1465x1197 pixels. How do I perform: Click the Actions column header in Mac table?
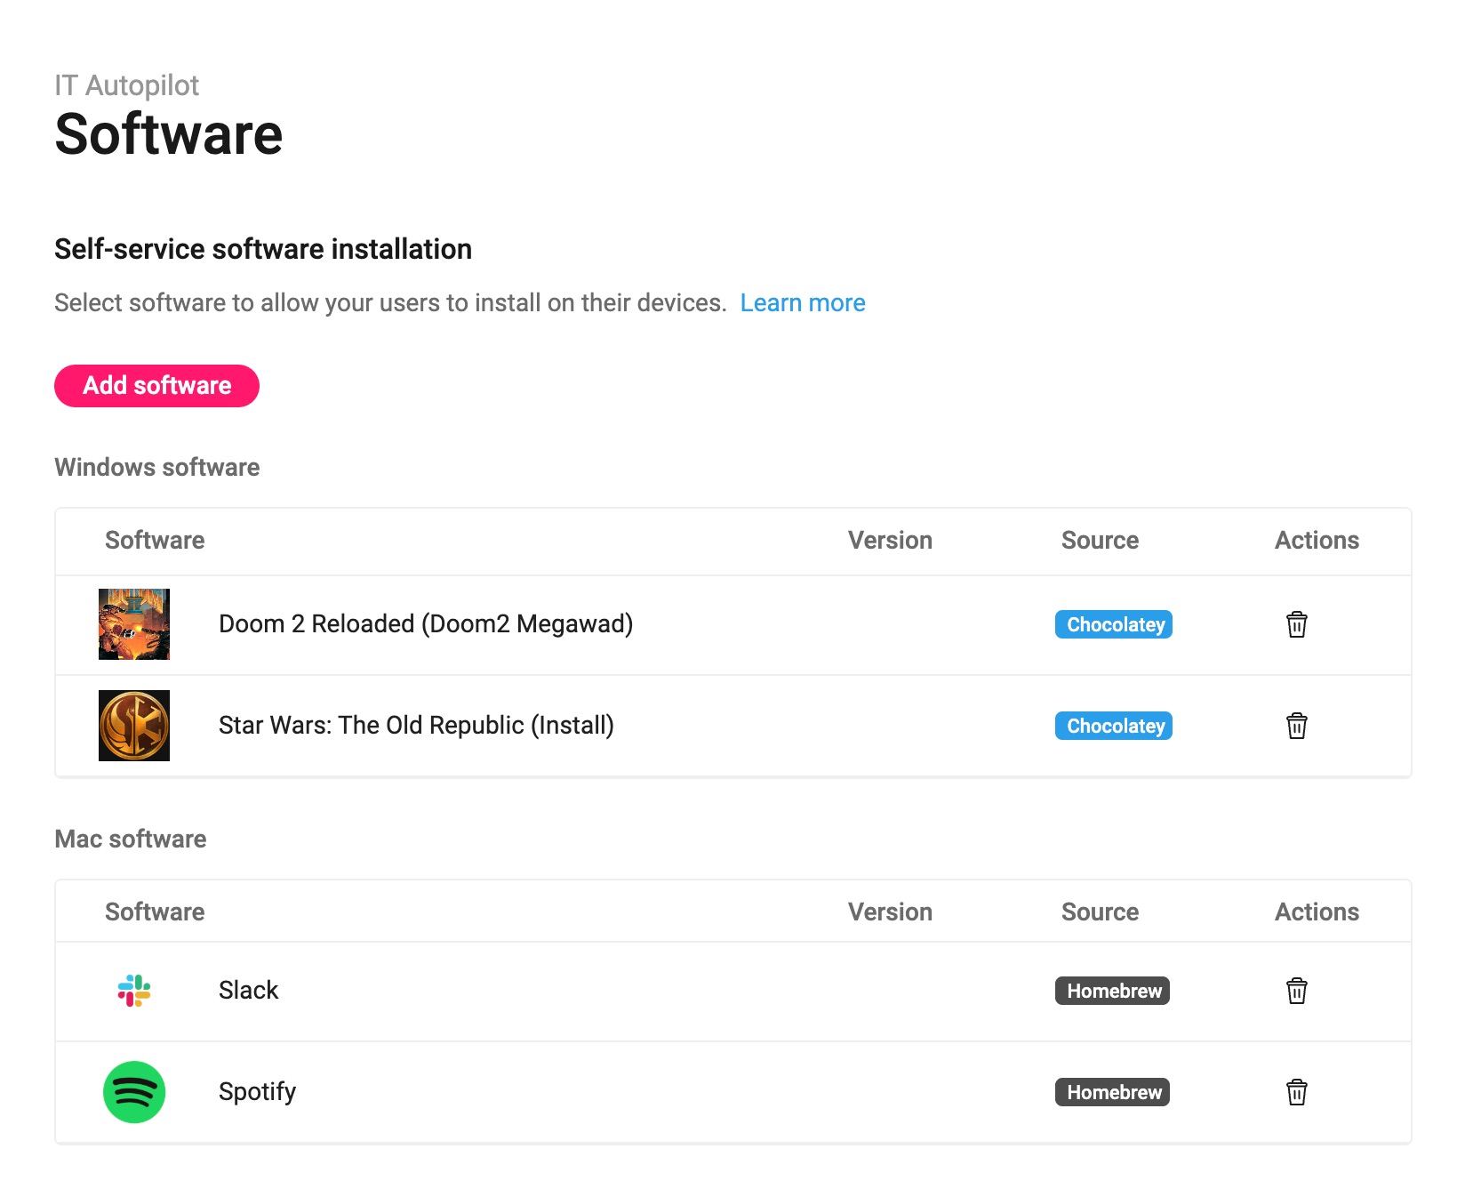[1317, 912]
